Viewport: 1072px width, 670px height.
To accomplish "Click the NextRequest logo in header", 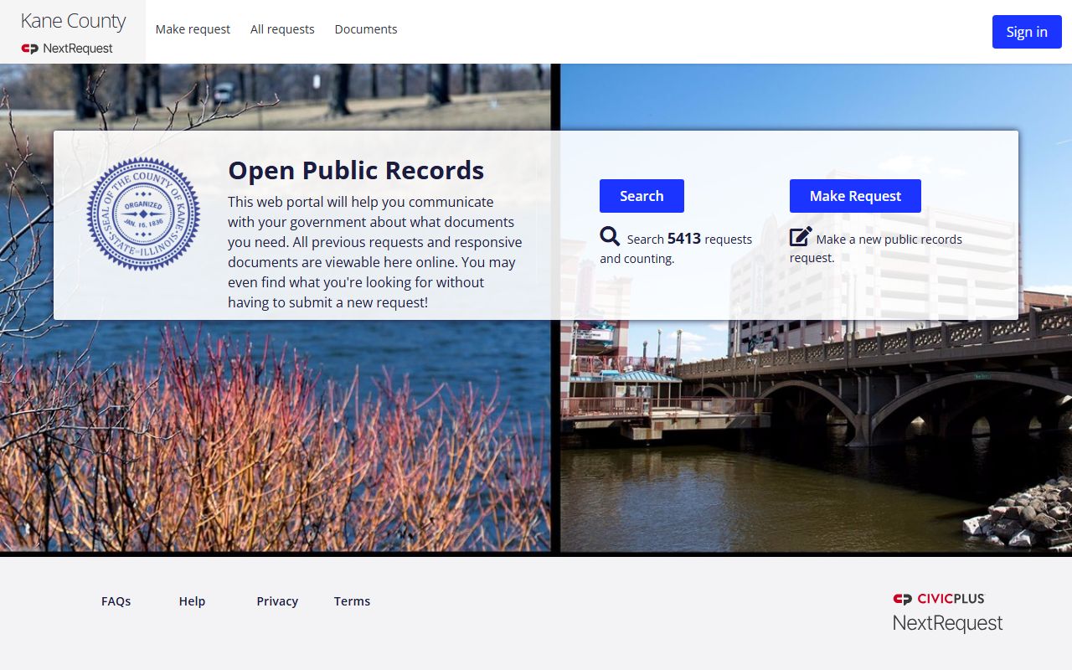I will tap(67, 49).
